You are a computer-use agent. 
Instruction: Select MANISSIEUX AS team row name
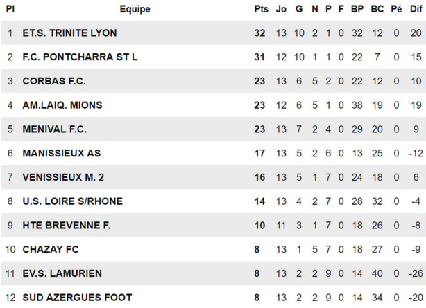(x=62, y=153)
